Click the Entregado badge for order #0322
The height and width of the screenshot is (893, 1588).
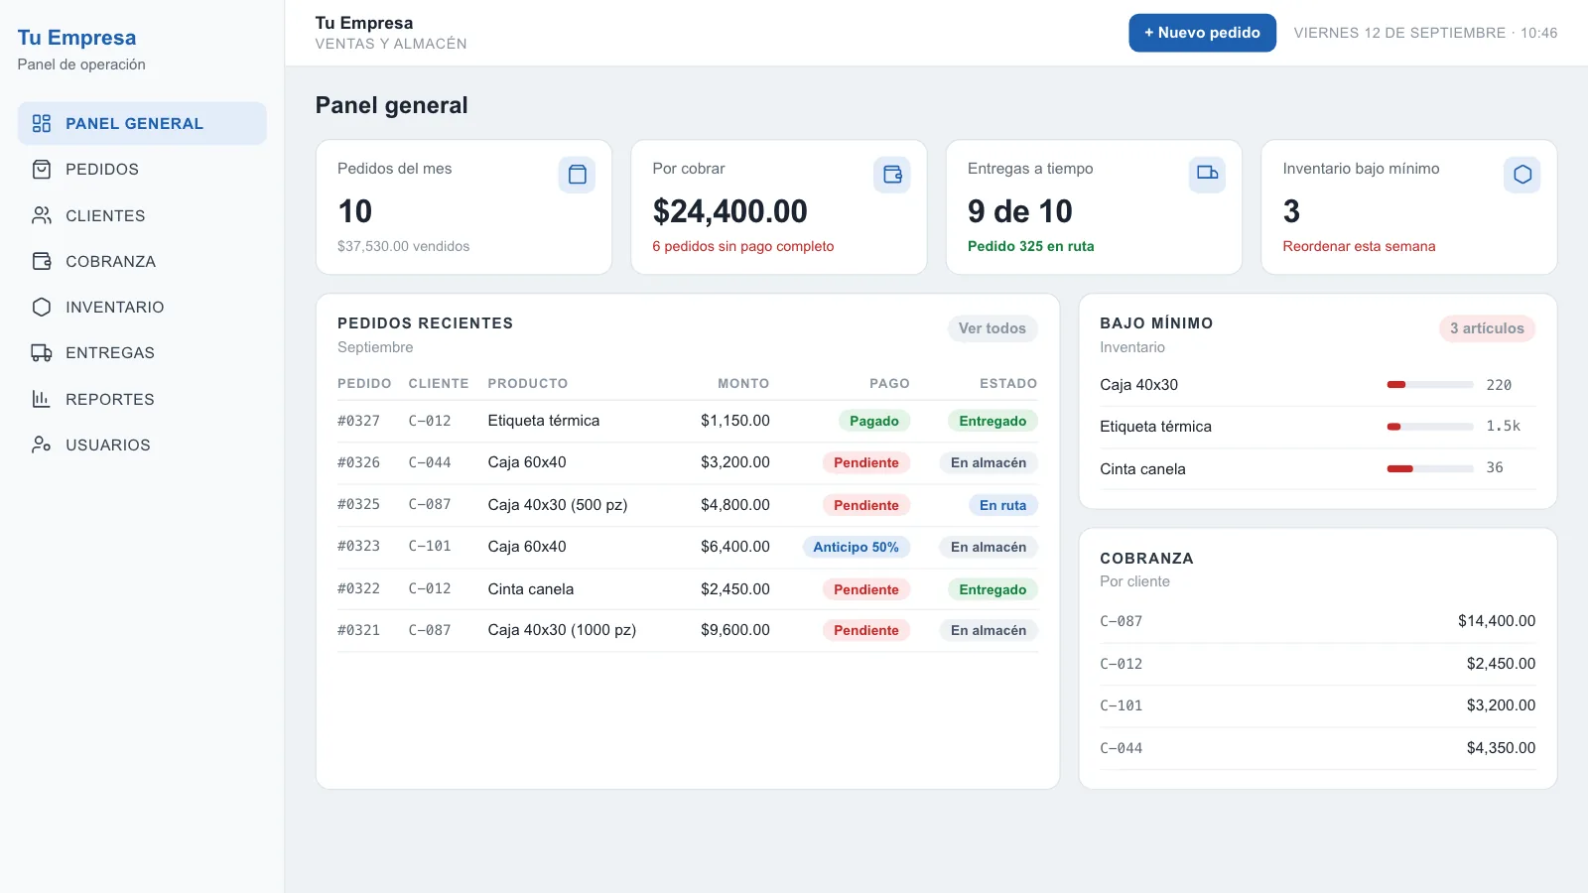pos(992,589)
